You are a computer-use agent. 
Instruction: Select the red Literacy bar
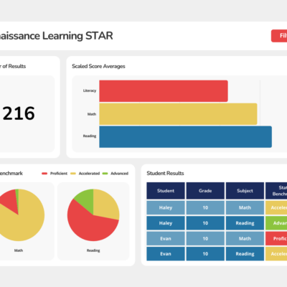164,91
